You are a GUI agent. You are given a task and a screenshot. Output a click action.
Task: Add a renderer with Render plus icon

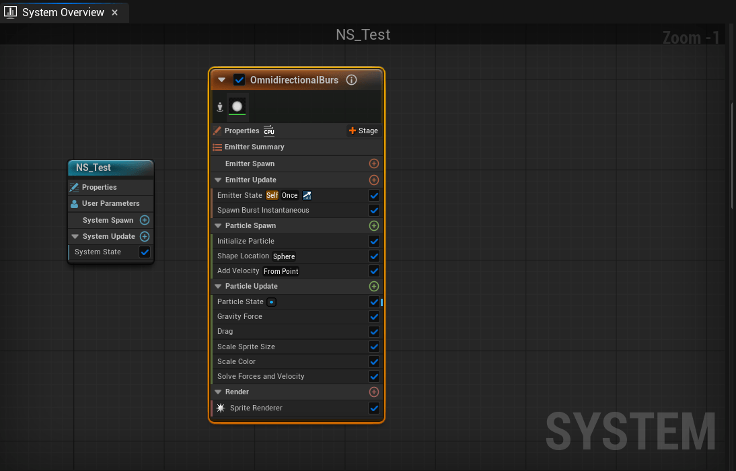pyautogui.click(x=374, y=392)
